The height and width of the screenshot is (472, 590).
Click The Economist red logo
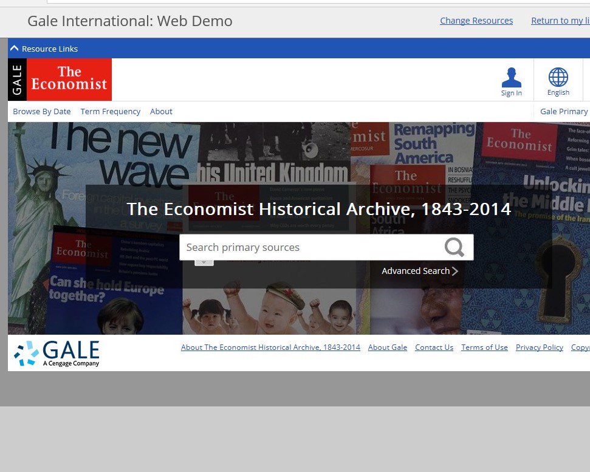pyautogui.click(x=69, y=80)
